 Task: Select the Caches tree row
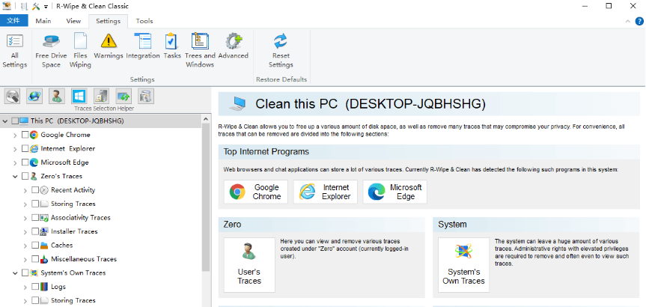click(62, 245)
